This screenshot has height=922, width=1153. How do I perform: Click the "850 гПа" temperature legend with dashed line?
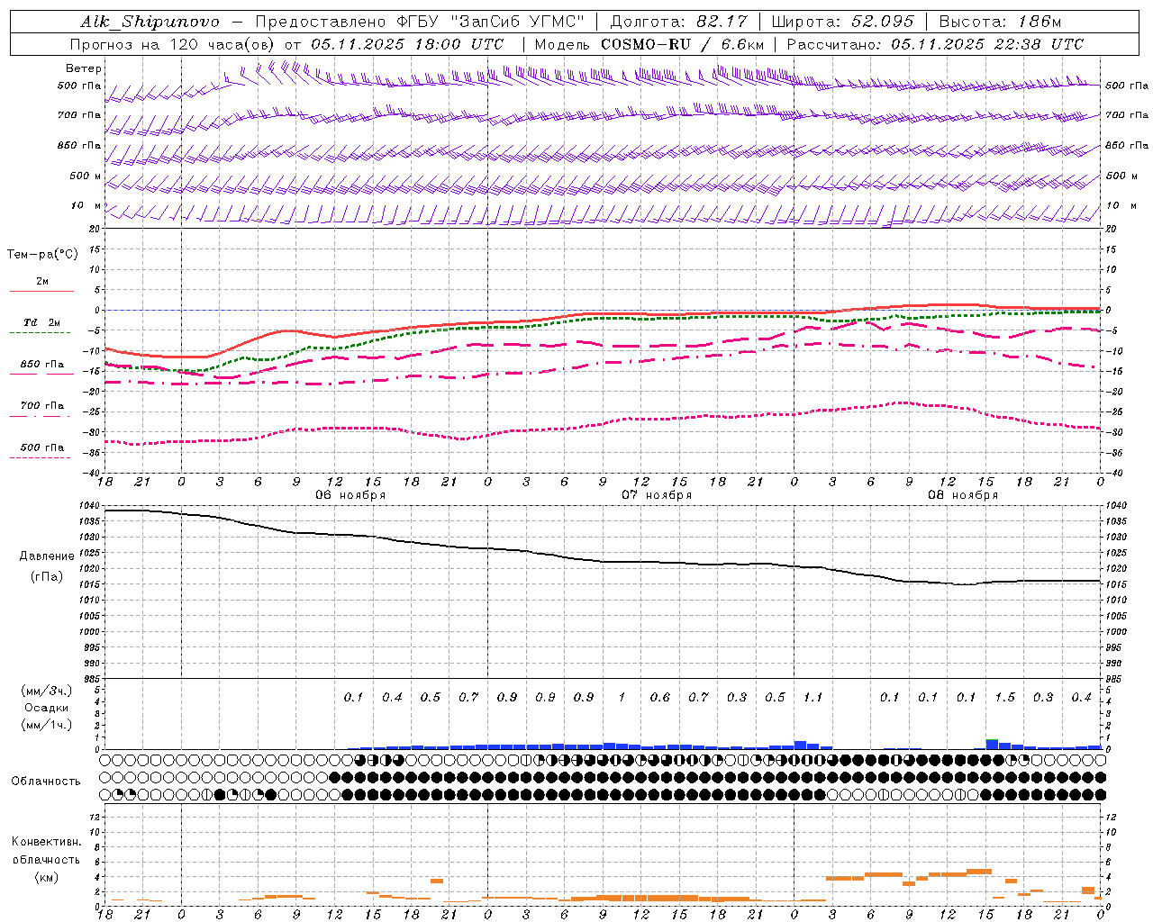point(42,365)
